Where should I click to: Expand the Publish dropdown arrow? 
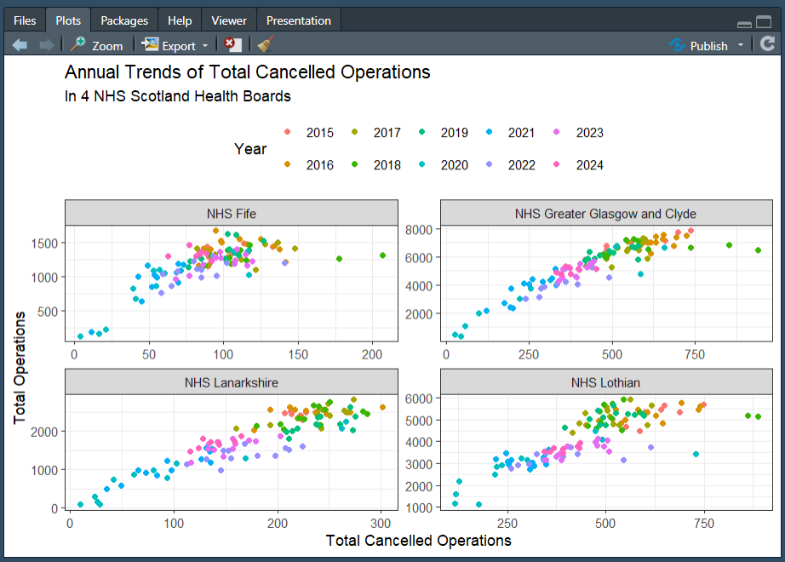tap(741, 45)
